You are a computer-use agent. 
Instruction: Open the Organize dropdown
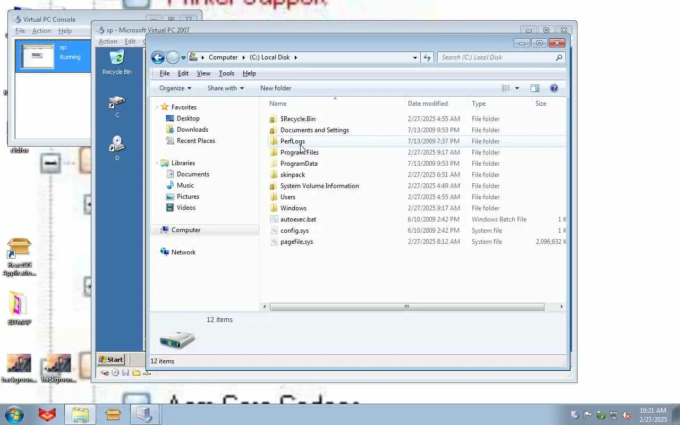[x=175, y=88]
